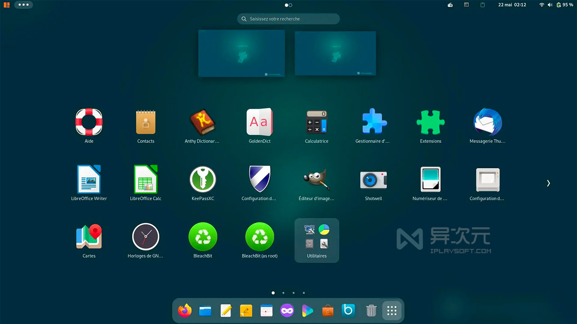
Task: Click the search field to type a query
Action: click(288, 19)
